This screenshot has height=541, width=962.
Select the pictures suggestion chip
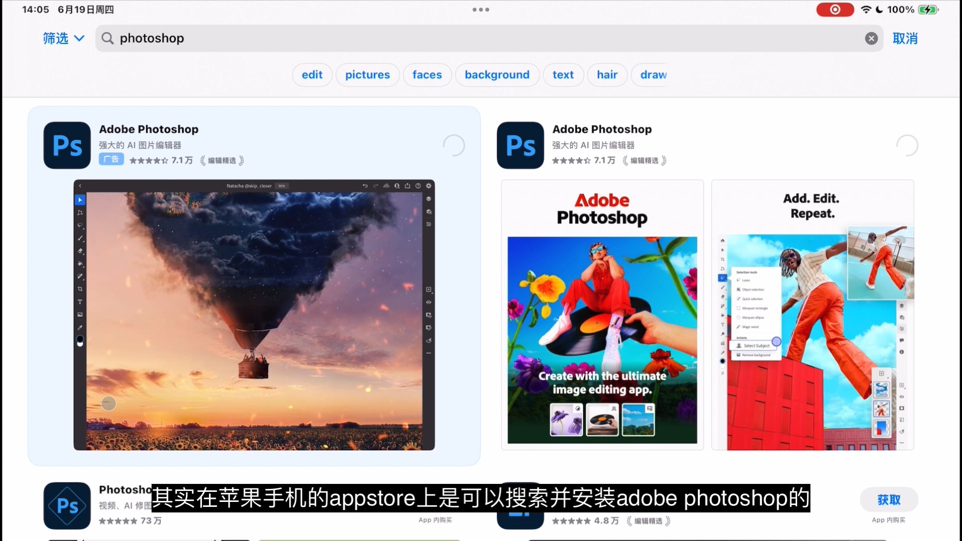(367, 75)
